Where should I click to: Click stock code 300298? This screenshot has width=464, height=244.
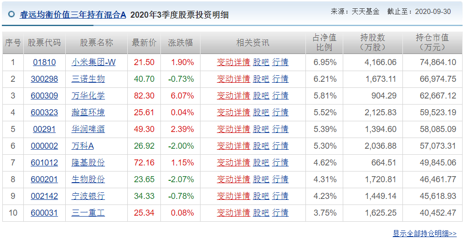click(x=44, y=79)
